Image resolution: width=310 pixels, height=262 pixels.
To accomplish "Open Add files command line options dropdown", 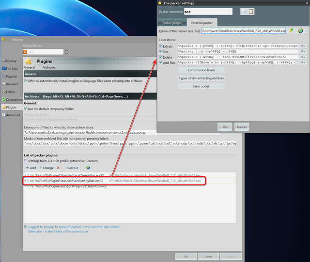I will click(x=303, y=62).
